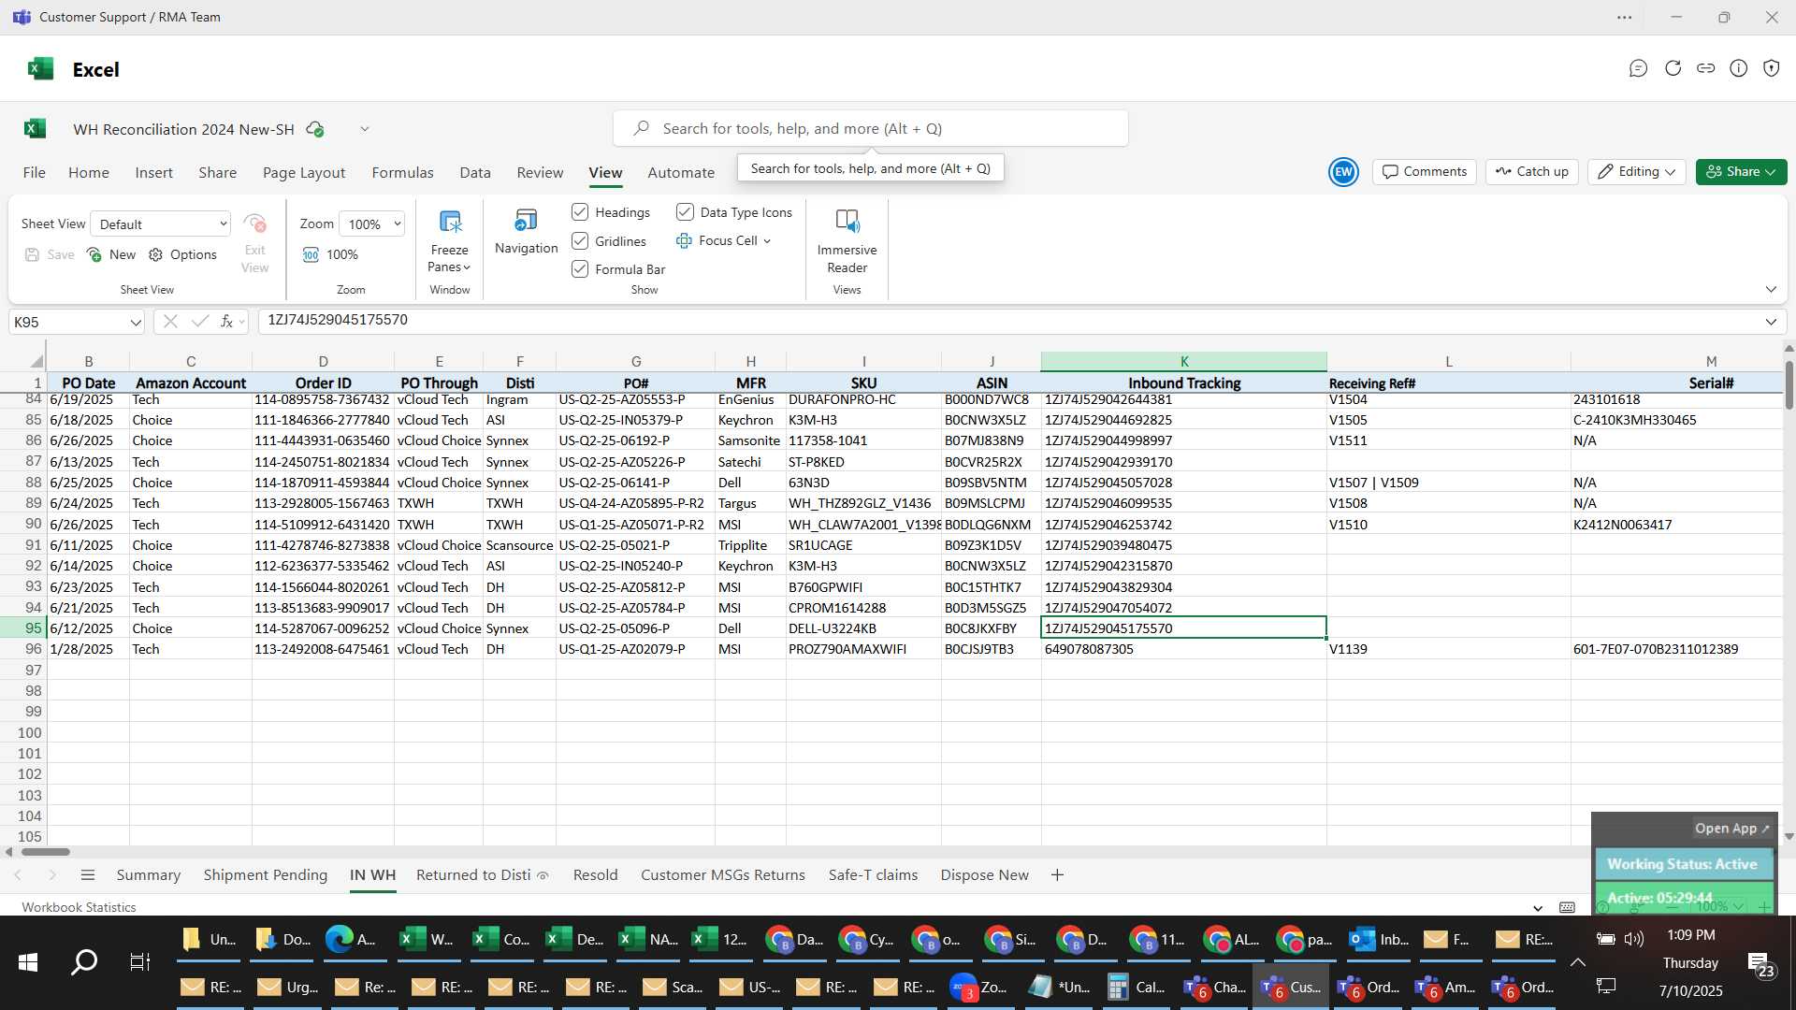The width and height of the screenshot is (1796, 1010).
Task: Toggle the Formula Bar checkbox
Action: click(x=580, y=269)
